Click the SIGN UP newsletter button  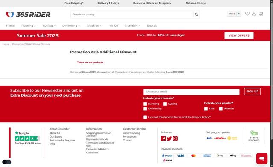click(252, 92)
